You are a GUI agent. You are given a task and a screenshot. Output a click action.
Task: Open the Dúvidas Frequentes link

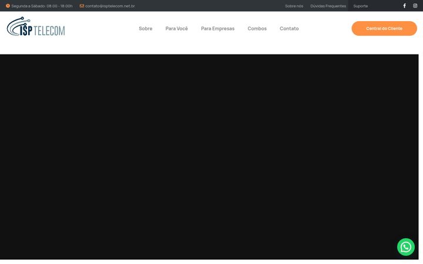coord(328,6)
